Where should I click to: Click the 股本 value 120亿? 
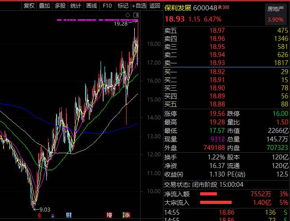coord(280,157)
